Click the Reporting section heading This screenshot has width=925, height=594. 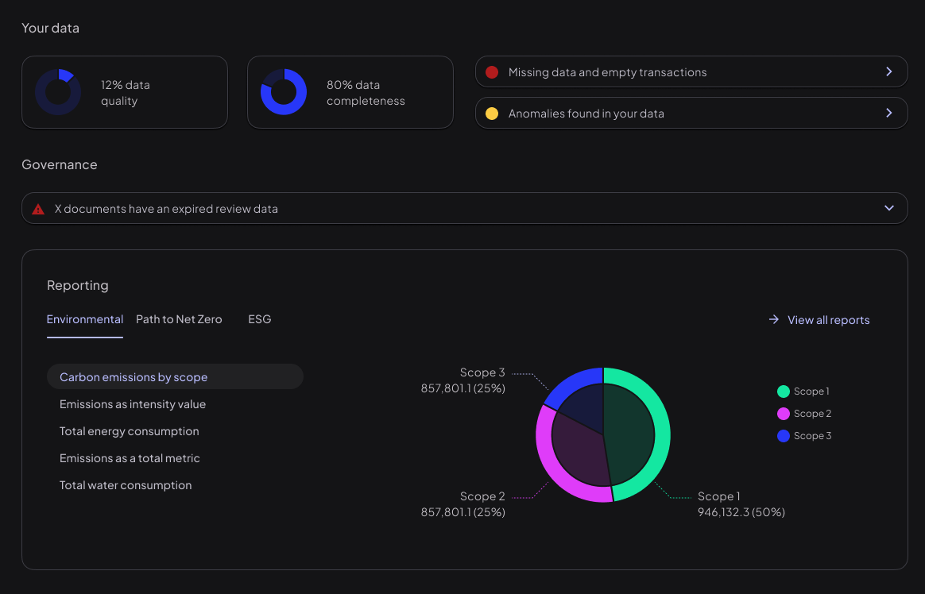click(78, 285)
